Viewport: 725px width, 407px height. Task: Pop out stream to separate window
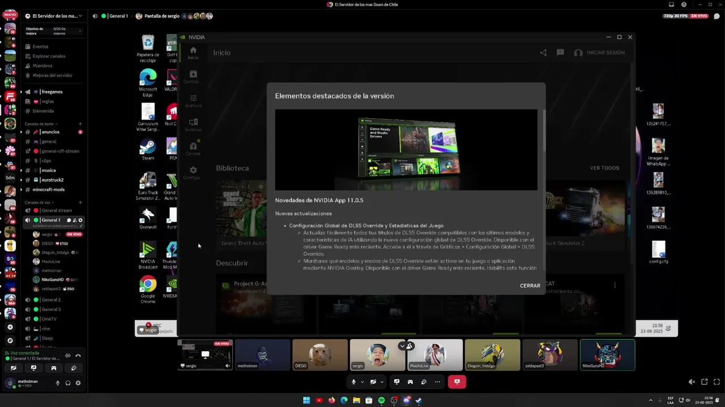coord(704,382)
